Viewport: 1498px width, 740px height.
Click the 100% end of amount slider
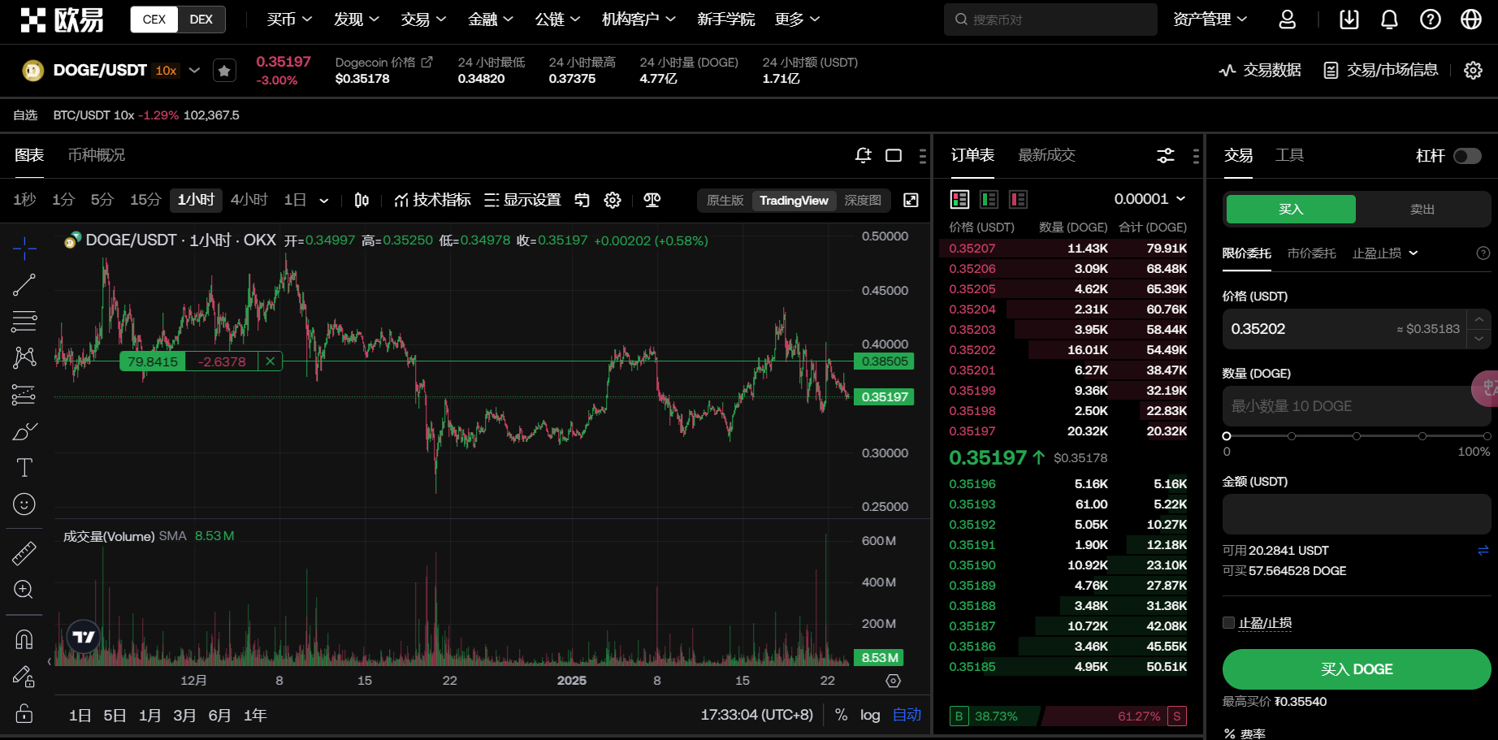[x=1486, y=436]
